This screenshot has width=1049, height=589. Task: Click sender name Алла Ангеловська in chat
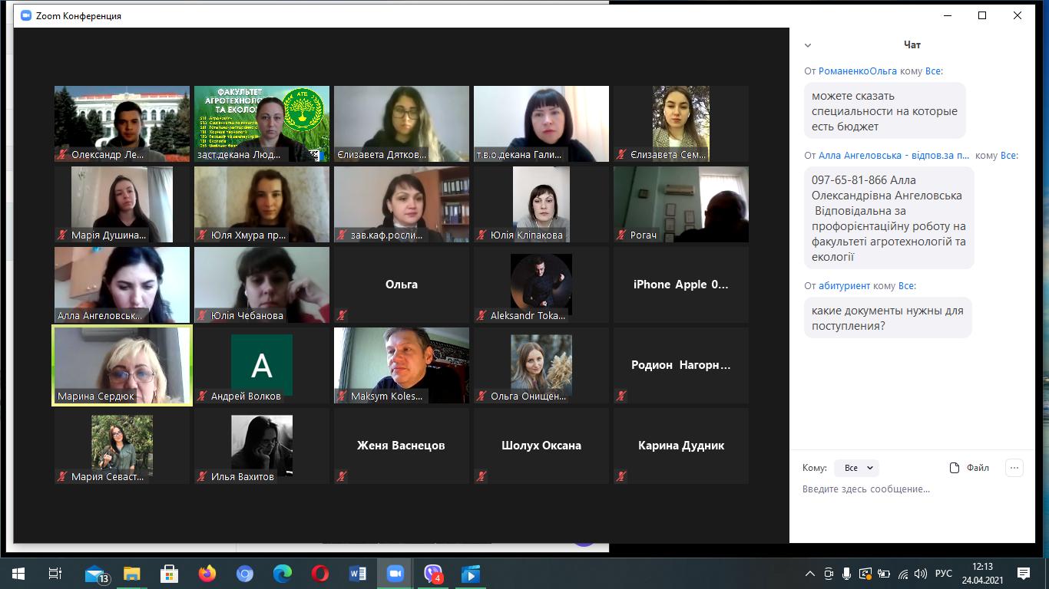tap(894, 156)
